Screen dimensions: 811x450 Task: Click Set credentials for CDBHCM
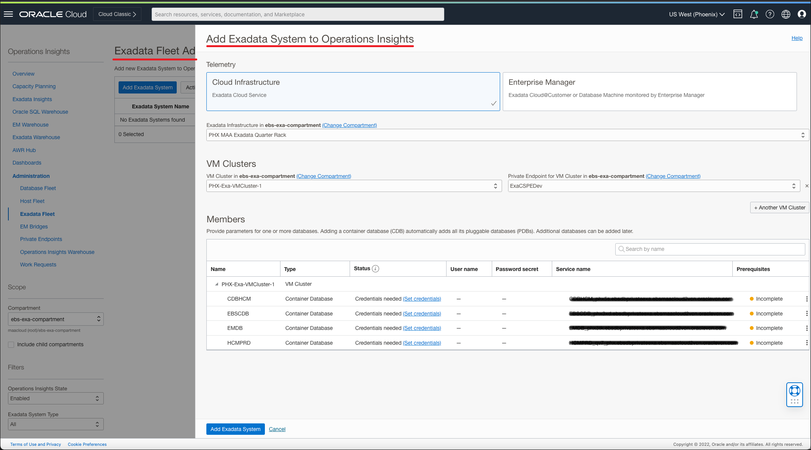click(x=422, y=299)
